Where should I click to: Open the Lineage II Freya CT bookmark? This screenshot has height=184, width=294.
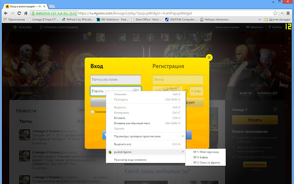(44, 19)
